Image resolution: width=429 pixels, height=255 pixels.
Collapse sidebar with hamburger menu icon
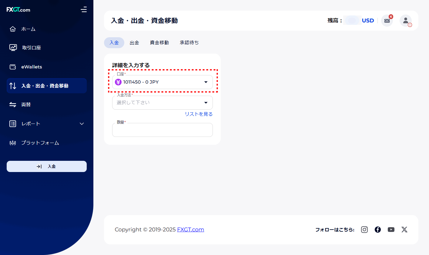click(x=84, y=10)
